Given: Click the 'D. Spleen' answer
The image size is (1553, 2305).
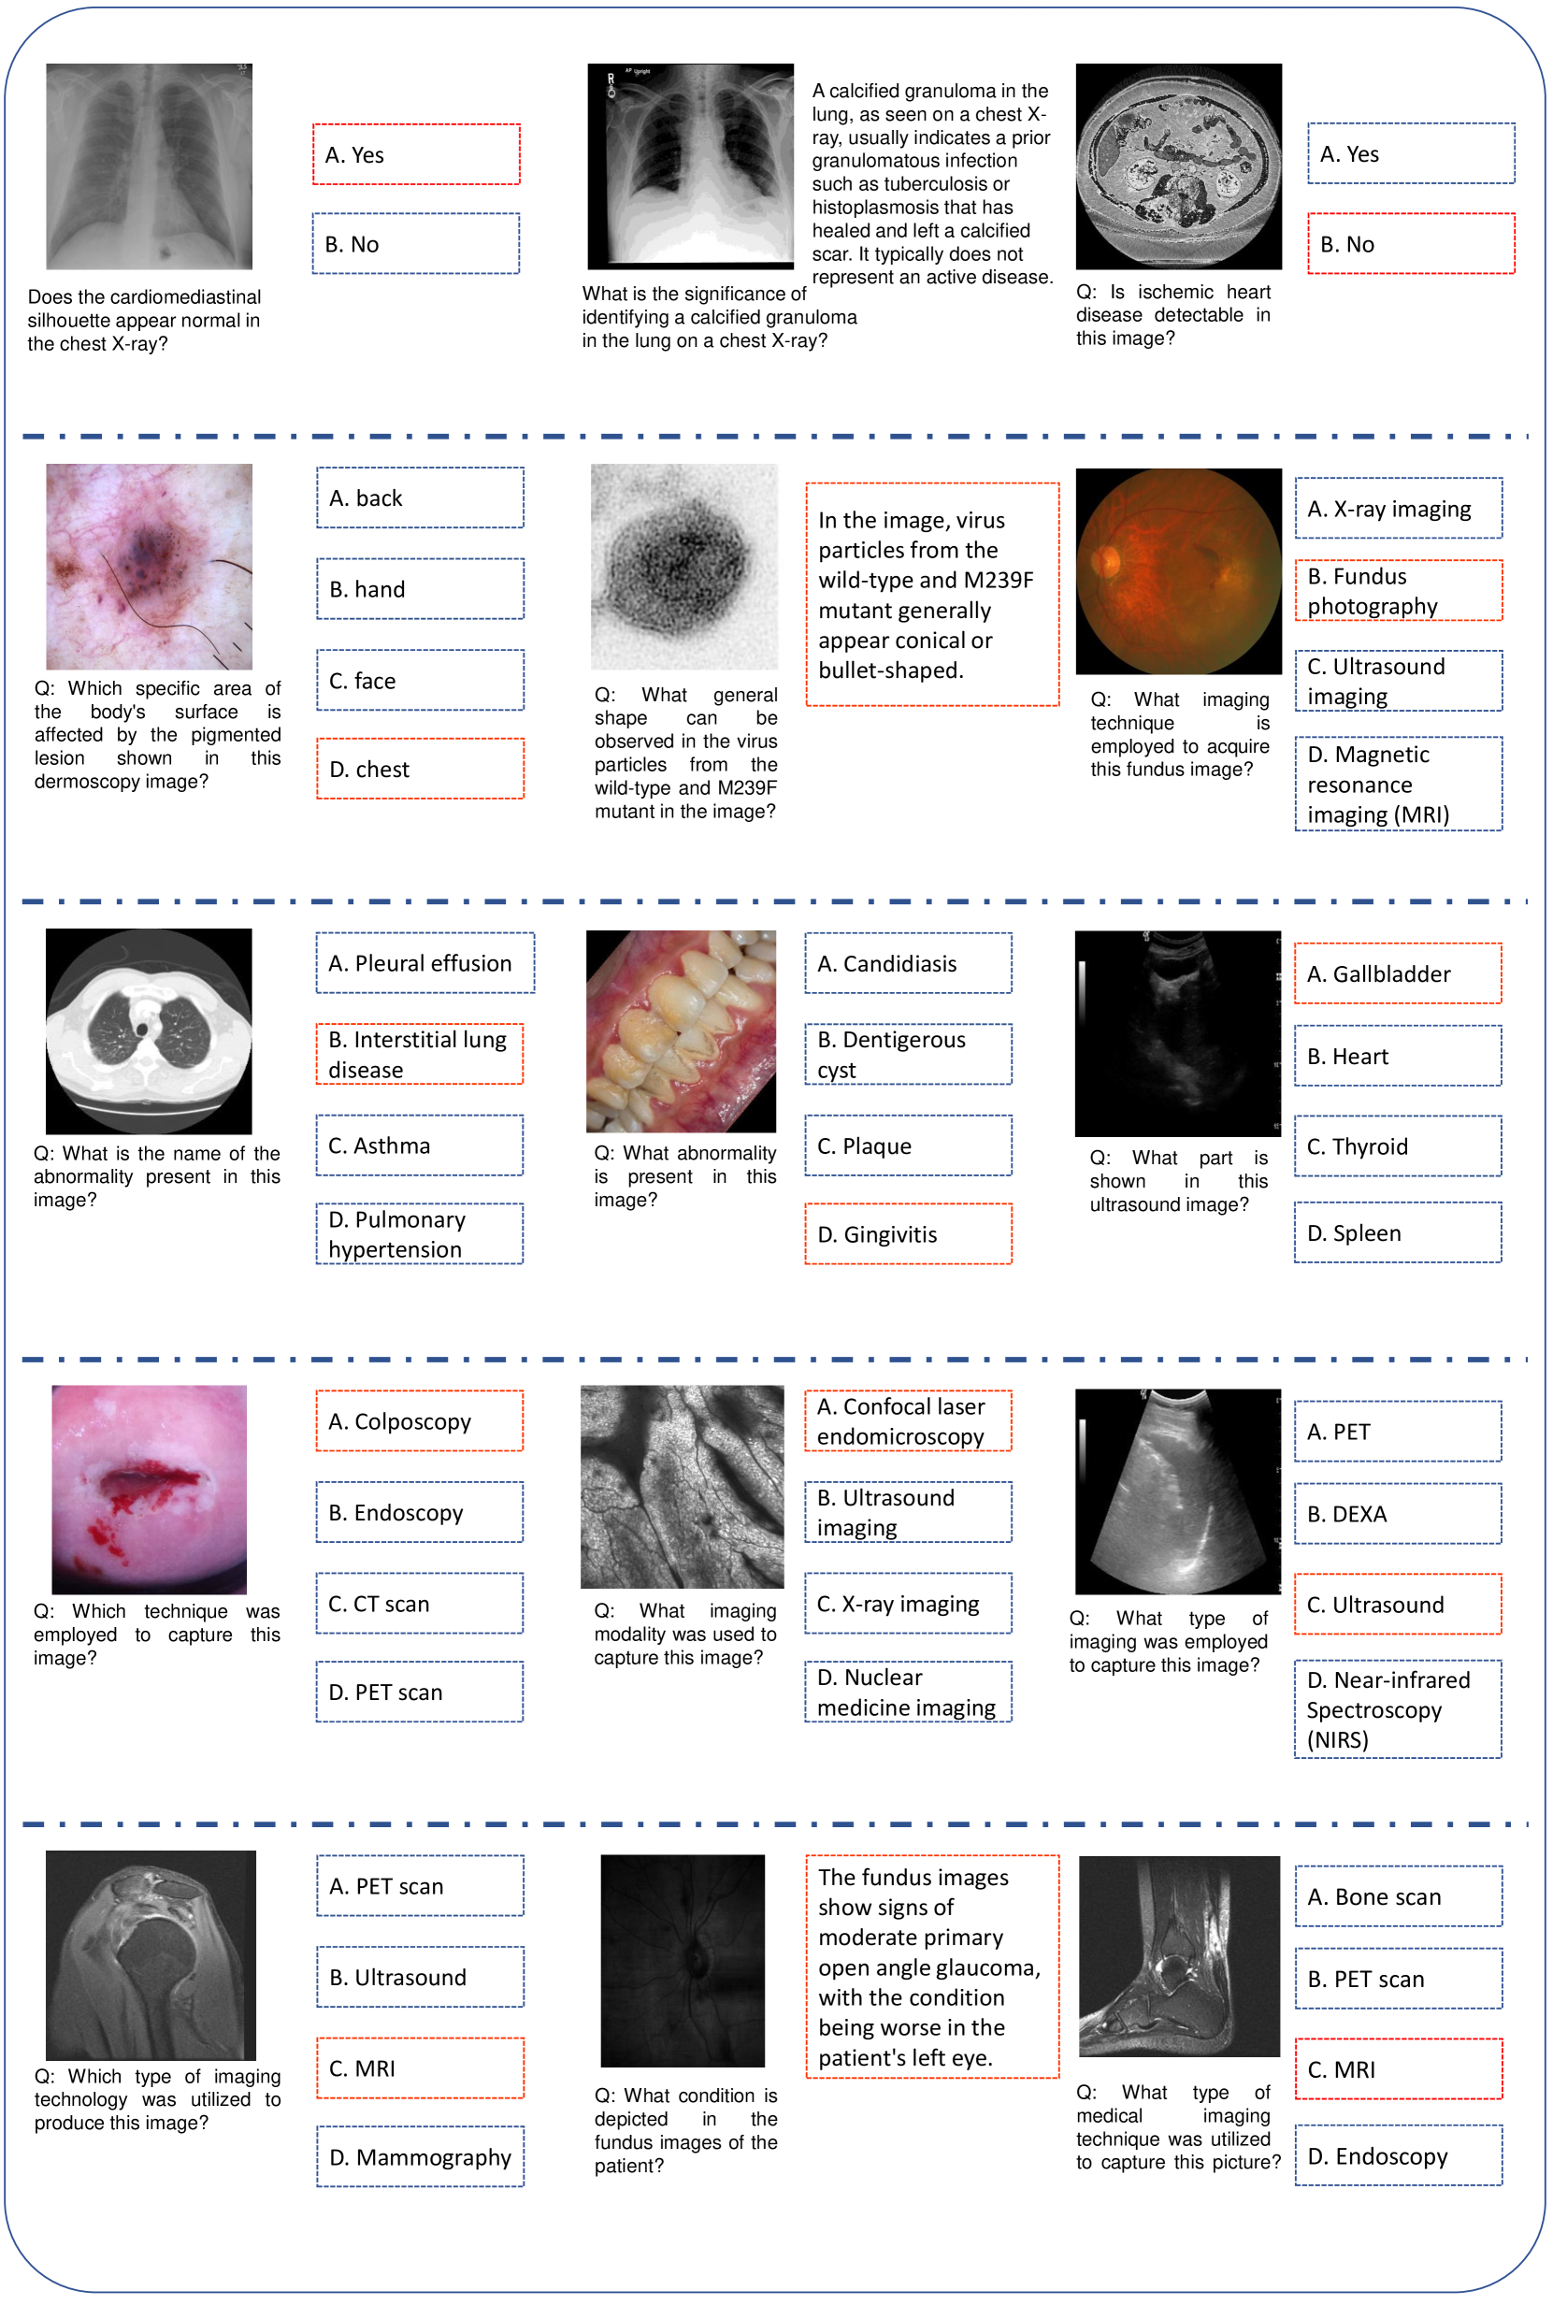Looking at the screenshot, I should pos(1398,1232).
